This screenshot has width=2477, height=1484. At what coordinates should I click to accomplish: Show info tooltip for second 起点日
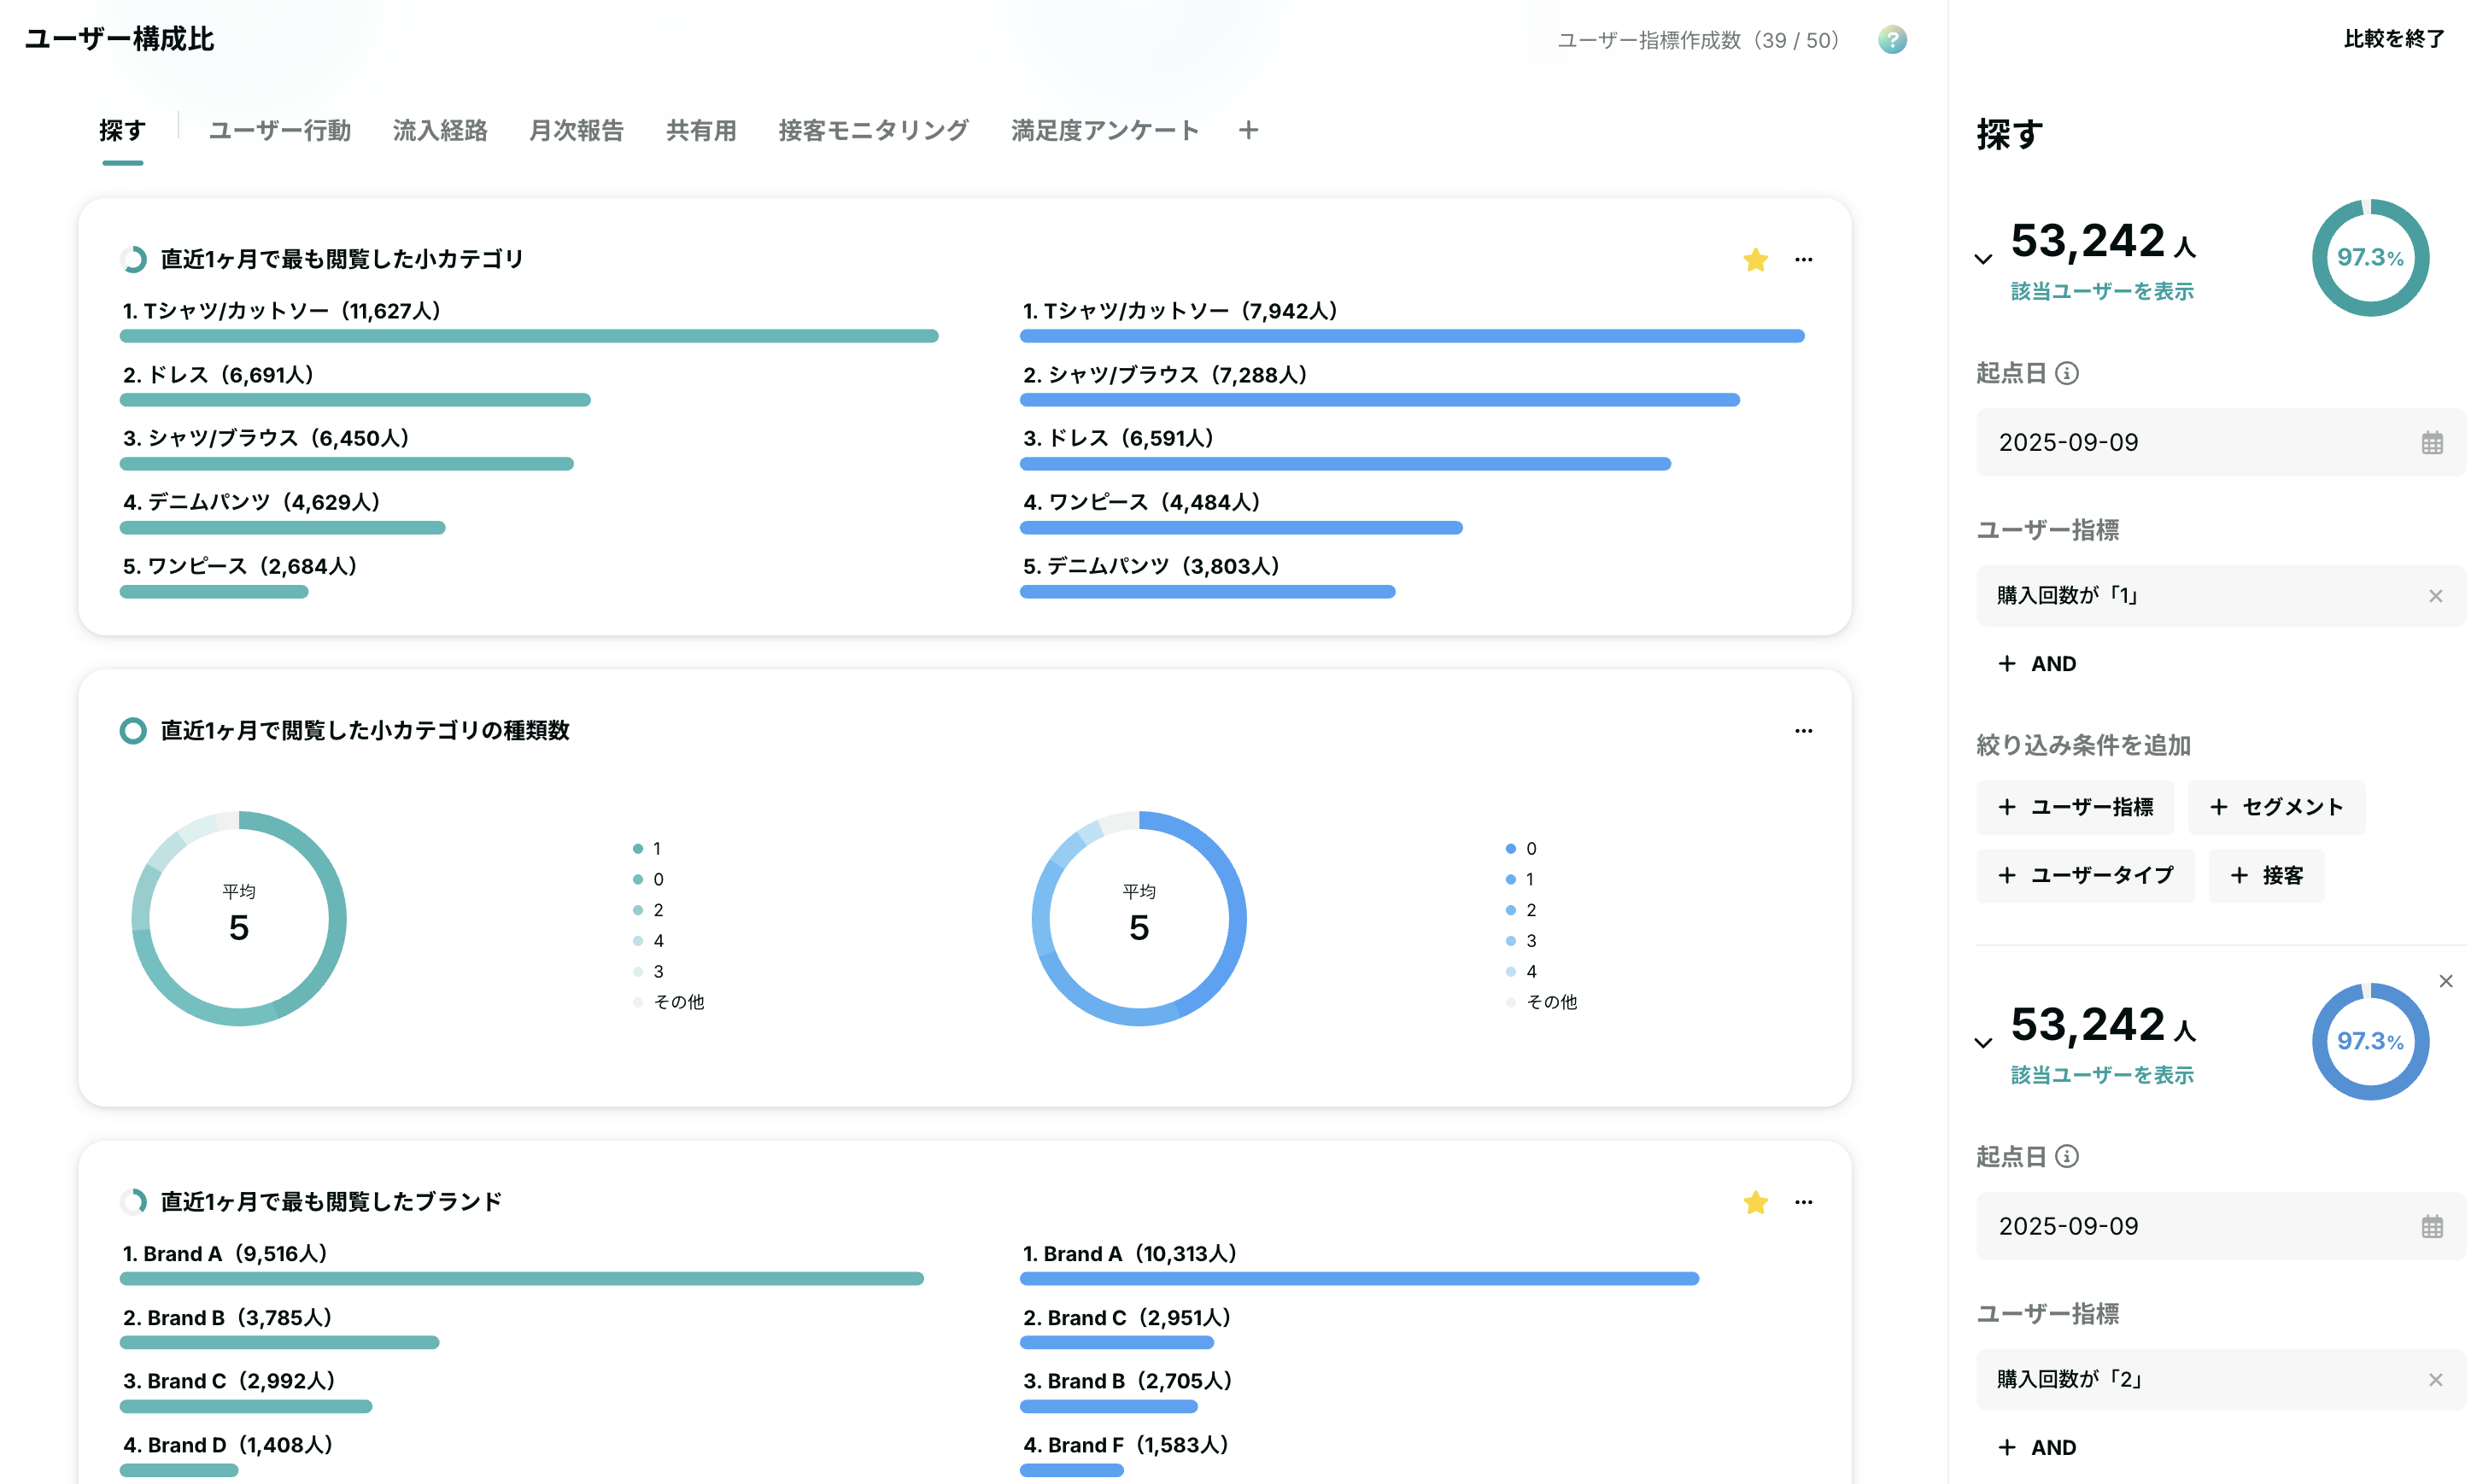click(2067, 1157)
